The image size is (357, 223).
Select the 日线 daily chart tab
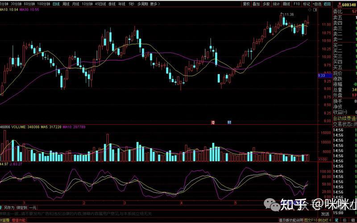click(x=56, y=4)
